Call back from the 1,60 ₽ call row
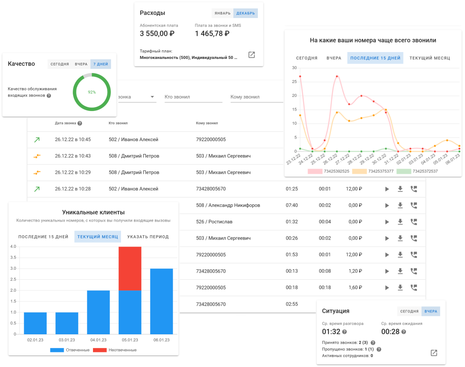 (x=414, y=287)
